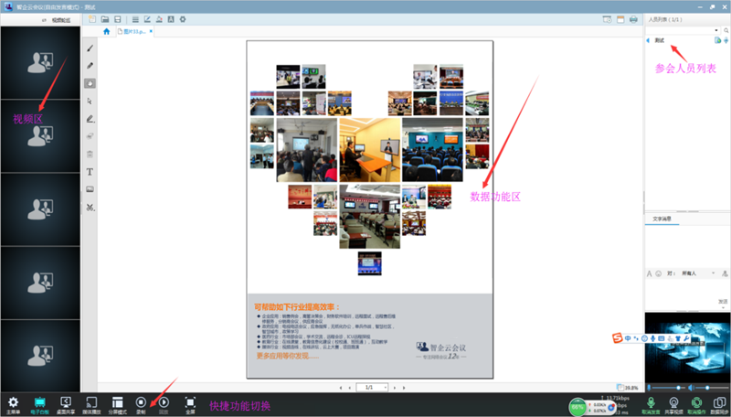Create a new whiteboard page icon
731x417 pixels.
click(92, 19)
